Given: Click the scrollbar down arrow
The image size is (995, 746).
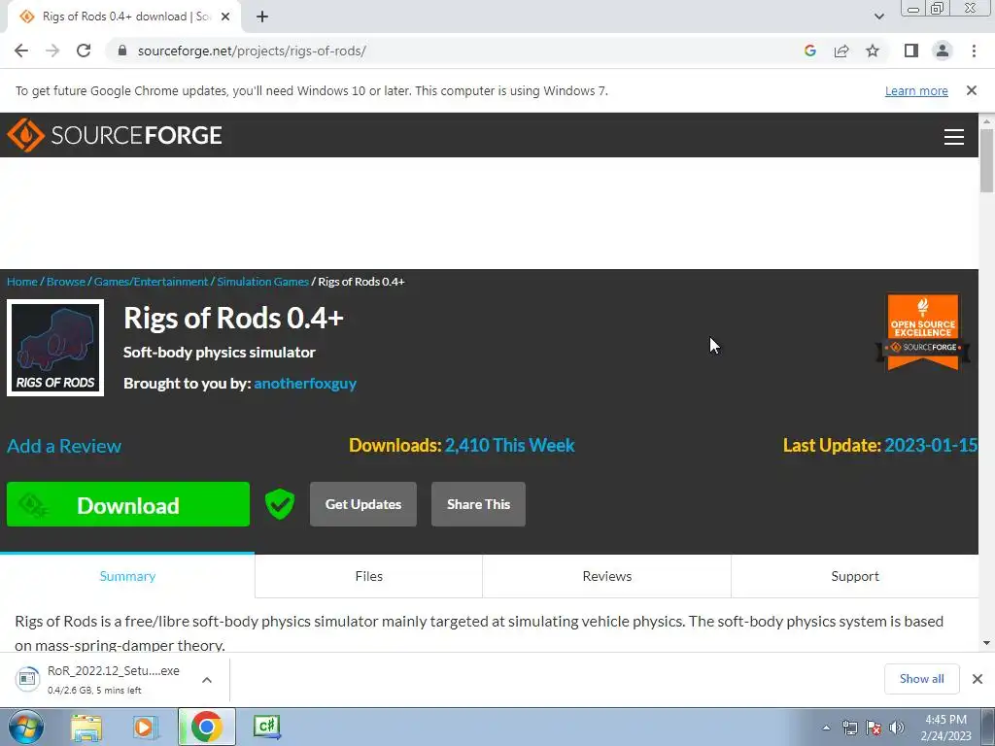Looking at the screenshot, I should 986,643.
